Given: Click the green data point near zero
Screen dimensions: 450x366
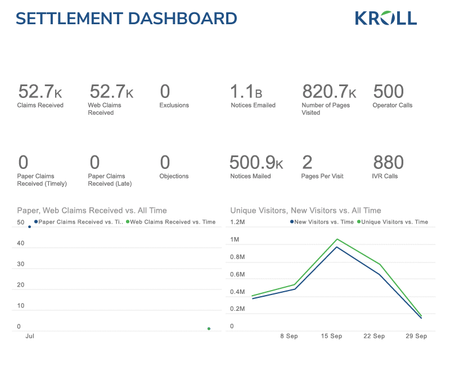Looking at the screenshot, I should click(x=209, y=329).
